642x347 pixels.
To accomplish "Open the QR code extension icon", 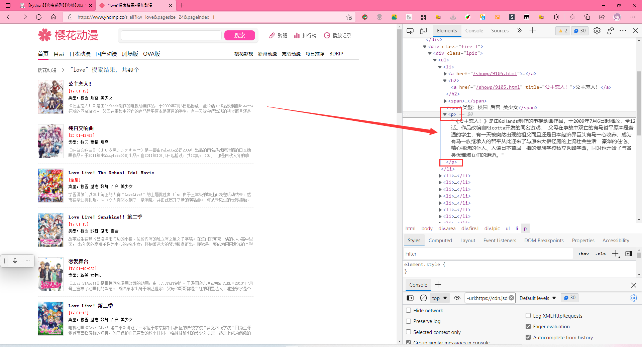I will [x=424, y=17].
